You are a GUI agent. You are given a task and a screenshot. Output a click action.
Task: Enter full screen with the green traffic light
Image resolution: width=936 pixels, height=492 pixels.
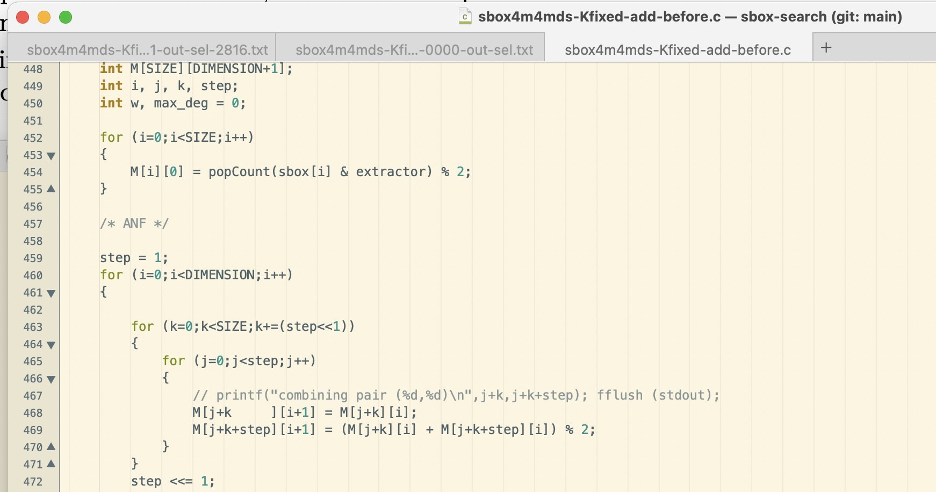[66, 17]
